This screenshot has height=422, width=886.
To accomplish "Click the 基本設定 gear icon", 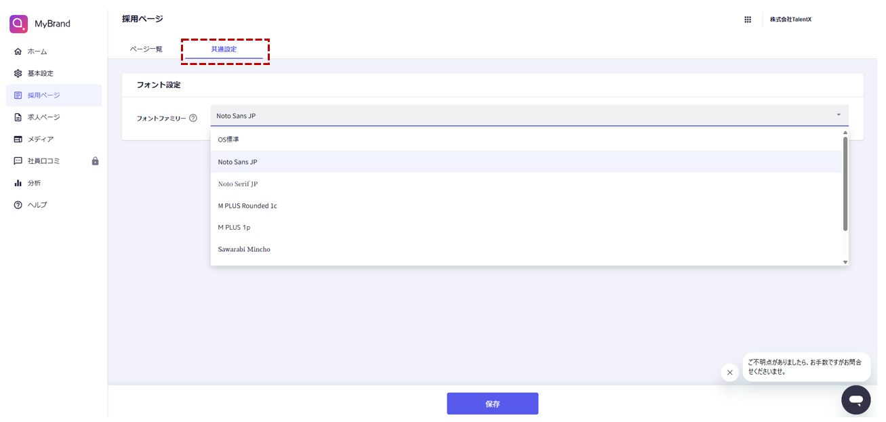I will pos(18,73).
